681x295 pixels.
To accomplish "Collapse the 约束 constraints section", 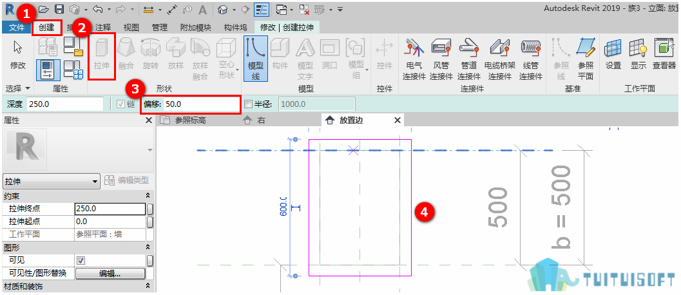I will [x=148, y=196].
